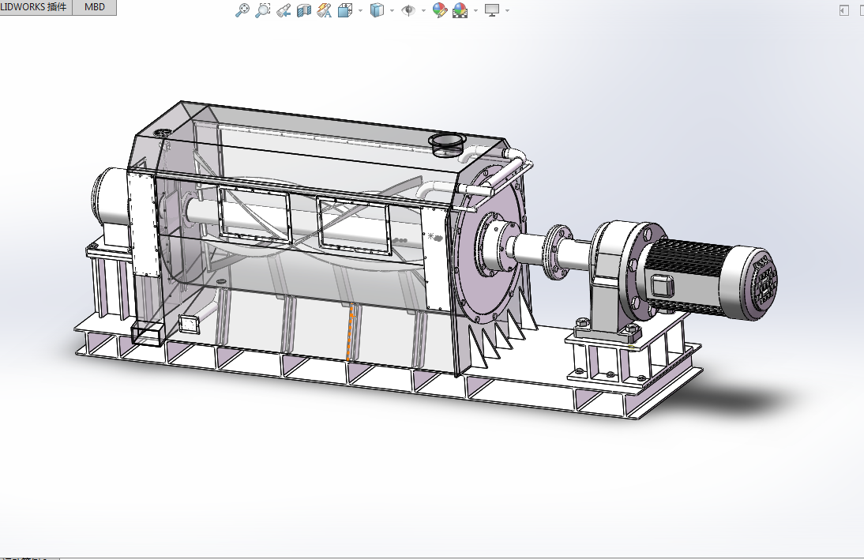This screenshot has width=864, height=560.
Task: Click the View Settings monitor icon
Action: [x=492, y=10]
